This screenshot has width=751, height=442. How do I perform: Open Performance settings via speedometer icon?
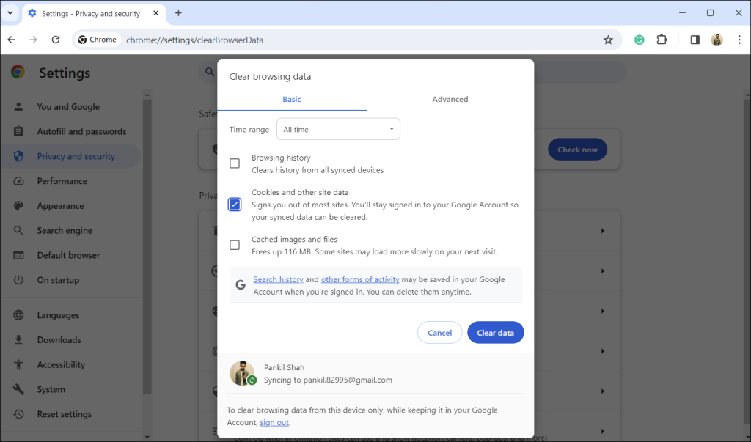(x=17, y=180)
